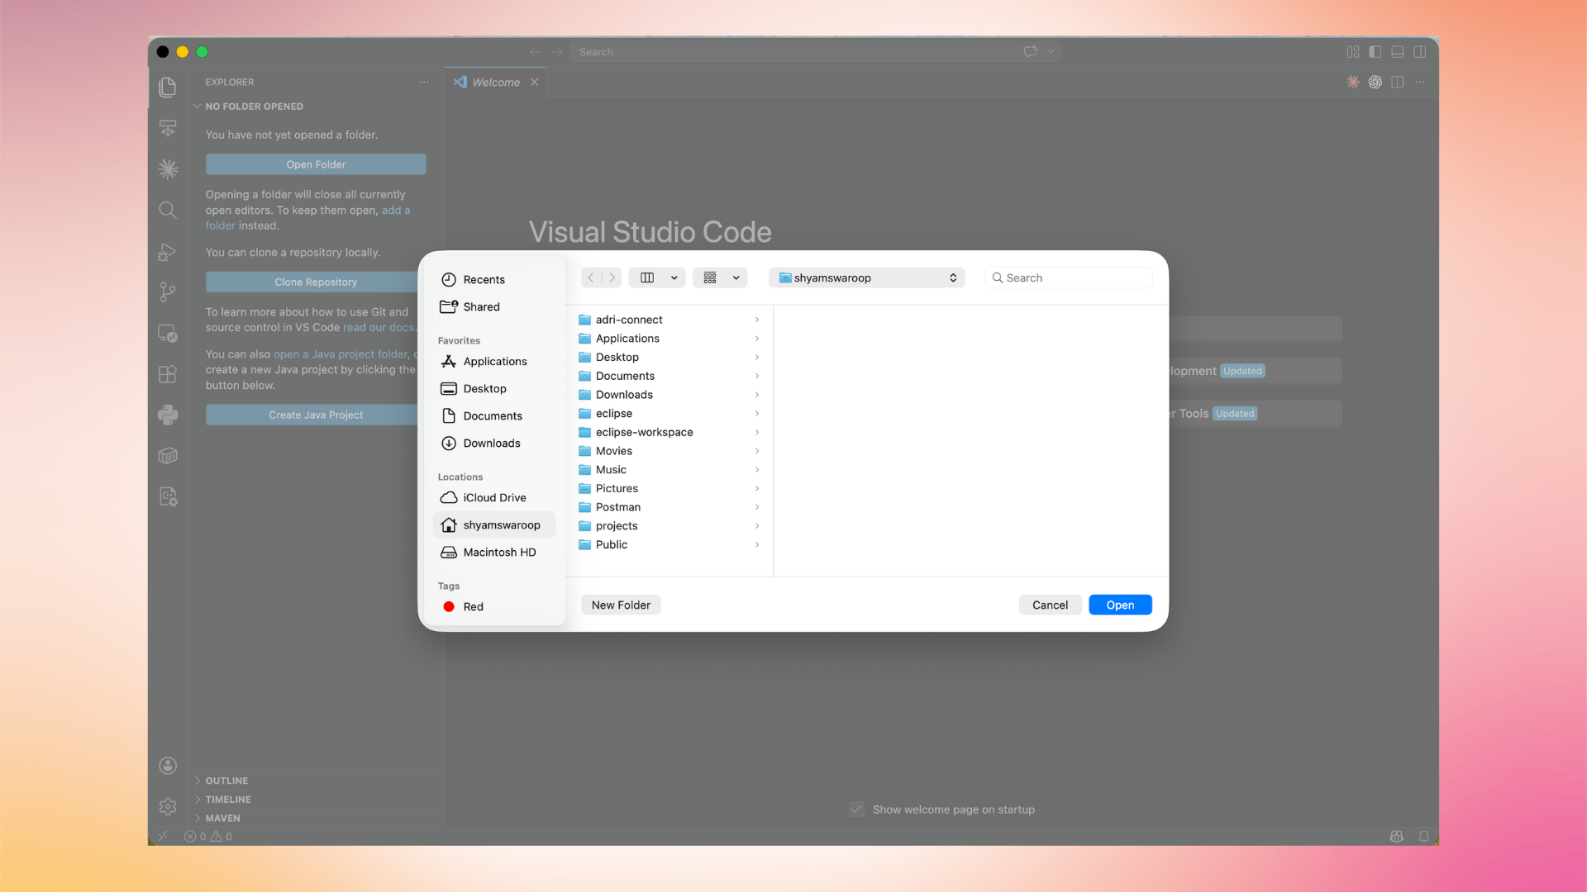Open the Explorer view icon
Viewport: 1587px width, 892px height.
coord(168,88)
